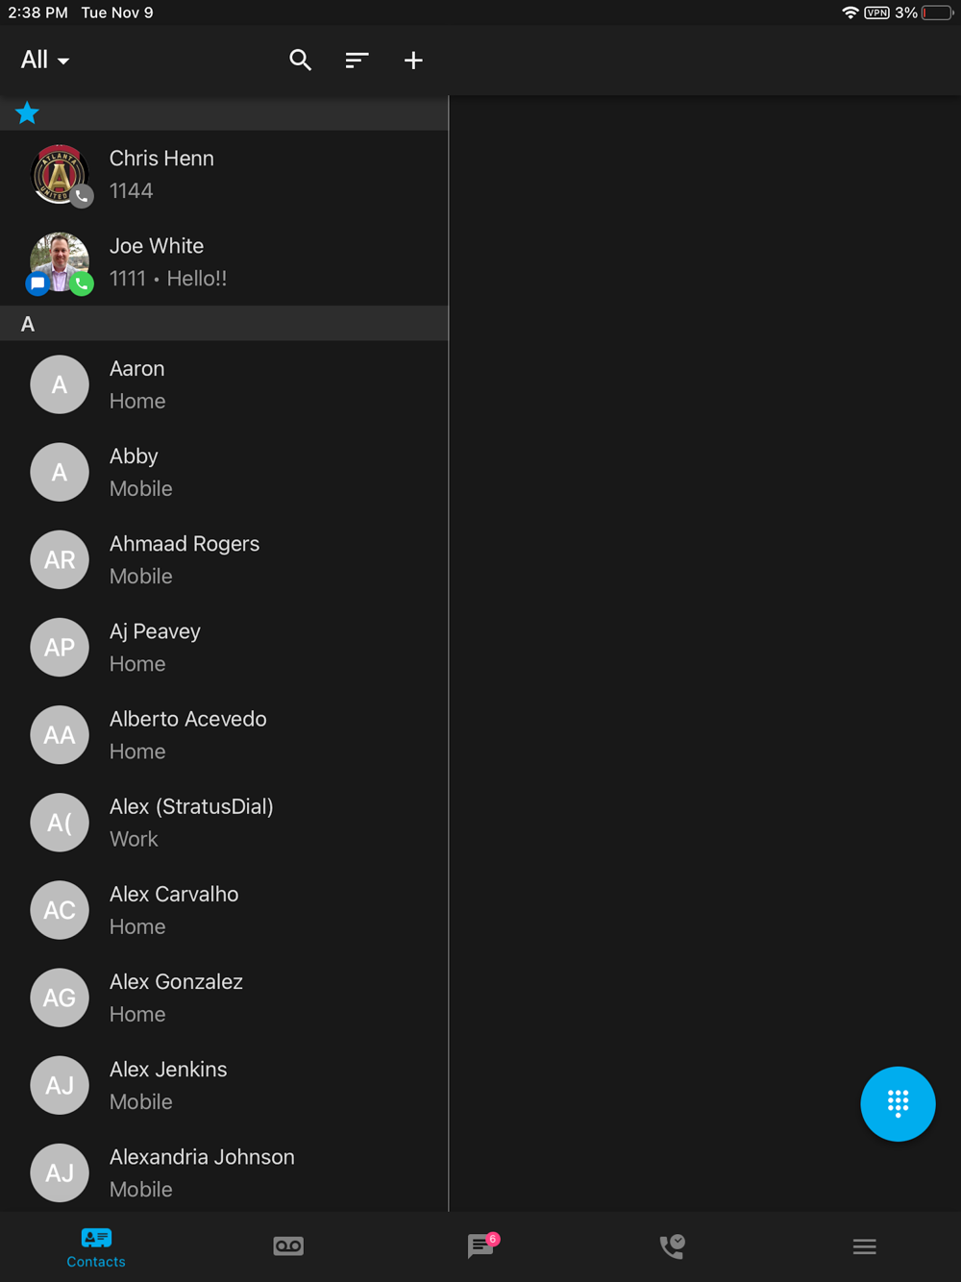Open the hamburger more menu
The image size is (961, 1282).
pos(864,1246)
